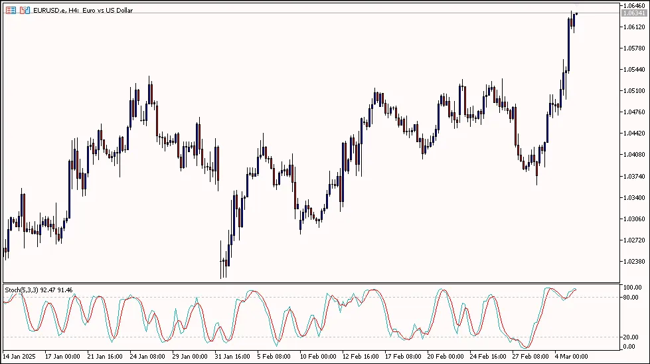Click the 80.00 stochastic level label
Screen dimensions: 650x364
(x=631, y=298)
